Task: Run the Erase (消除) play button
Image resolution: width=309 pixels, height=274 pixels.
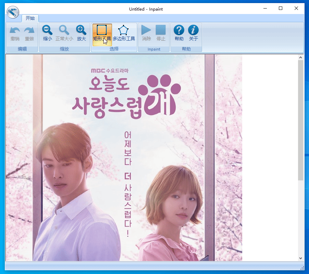Action: click(146, 33)
